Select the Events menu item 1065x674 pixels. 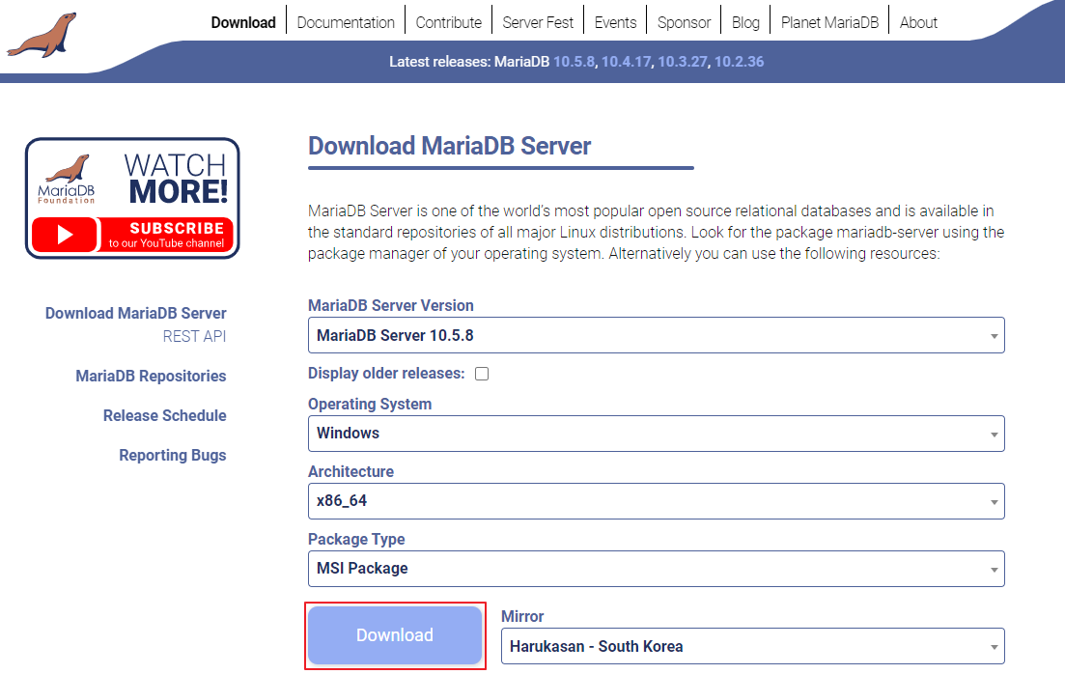tap(615, 22)
